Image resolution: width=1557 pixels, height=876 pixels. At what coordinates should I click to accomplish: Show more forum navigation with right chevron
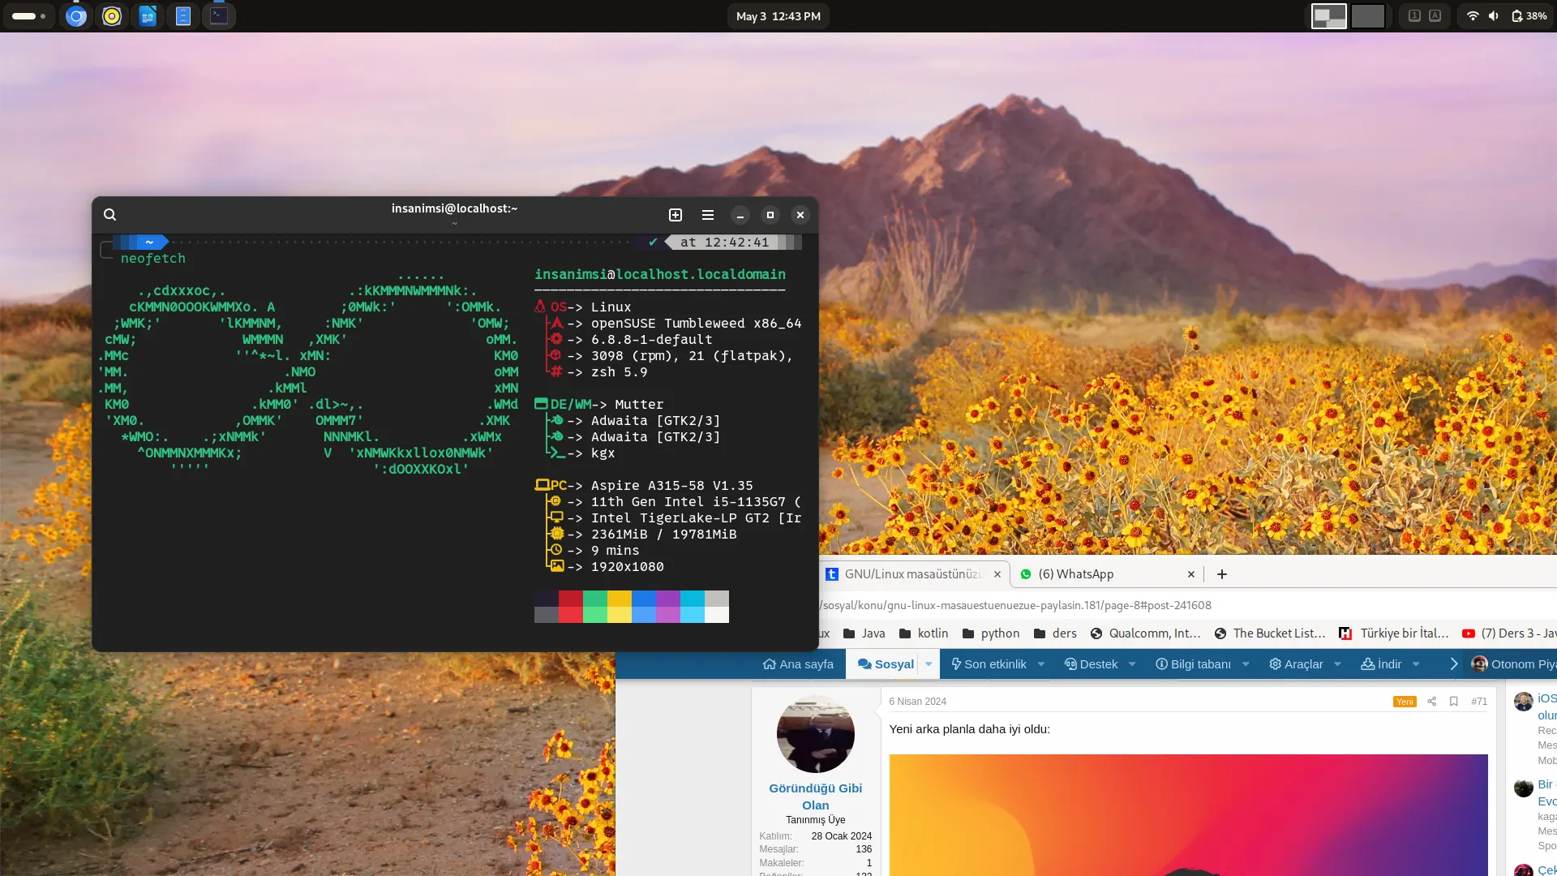[x=1453, y=664]
